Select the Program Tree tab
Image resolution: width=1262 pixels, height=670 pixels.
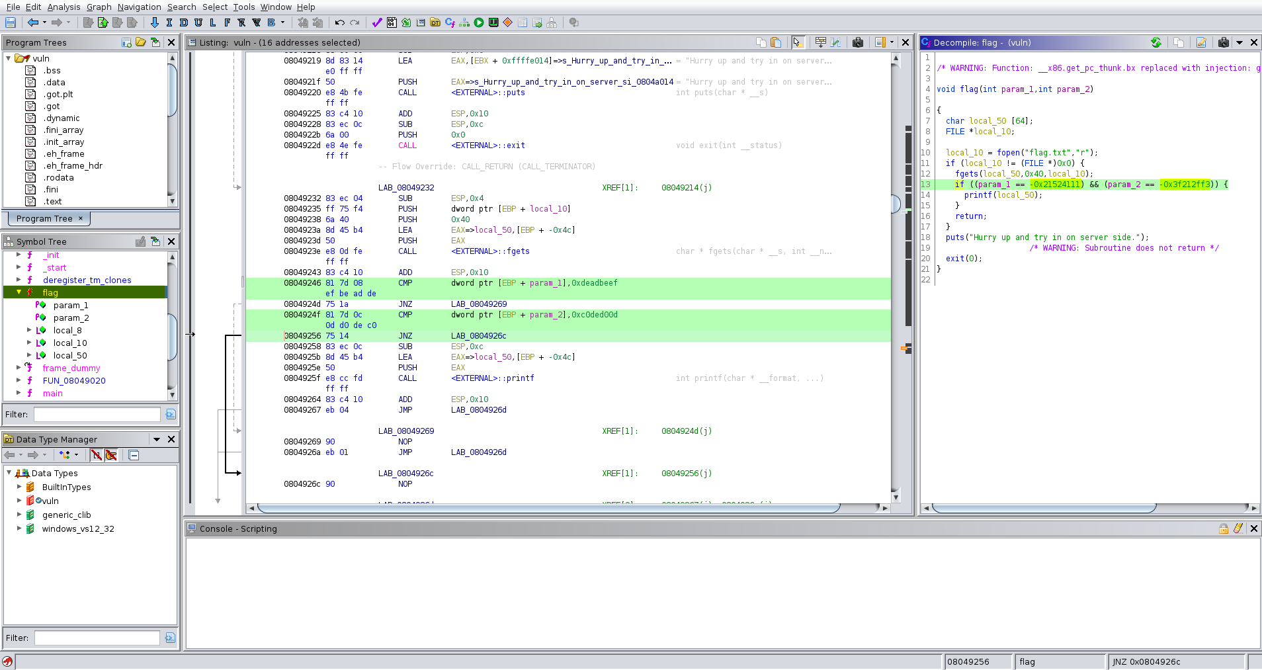[49, 218]
